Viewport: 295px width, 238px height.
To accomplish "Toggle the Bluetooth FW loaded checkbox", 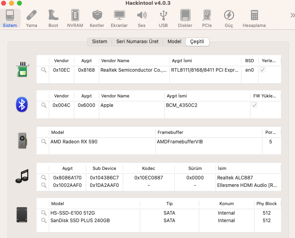I will [255, 105].
